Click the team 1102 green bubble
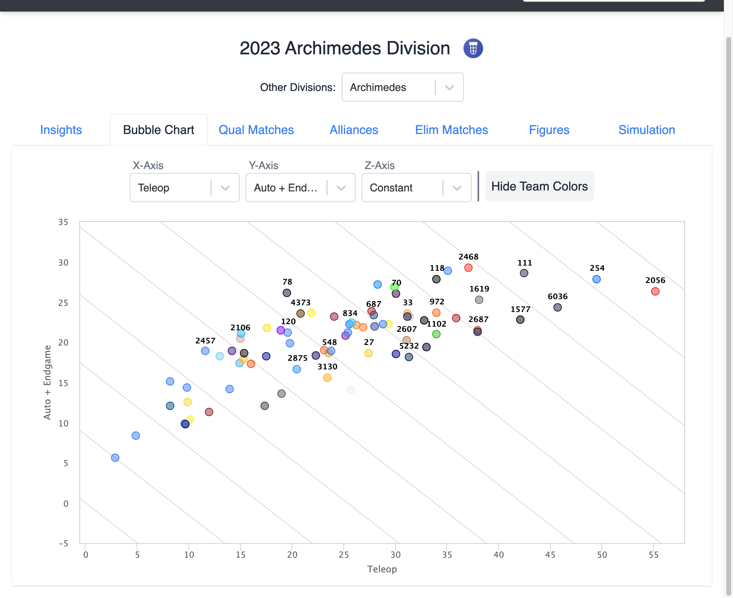733x598 pixels. [x=436, y=334]
